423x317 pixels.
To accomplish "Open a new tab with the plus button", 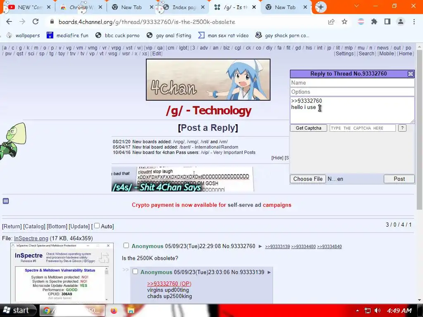I will (321, 7).
